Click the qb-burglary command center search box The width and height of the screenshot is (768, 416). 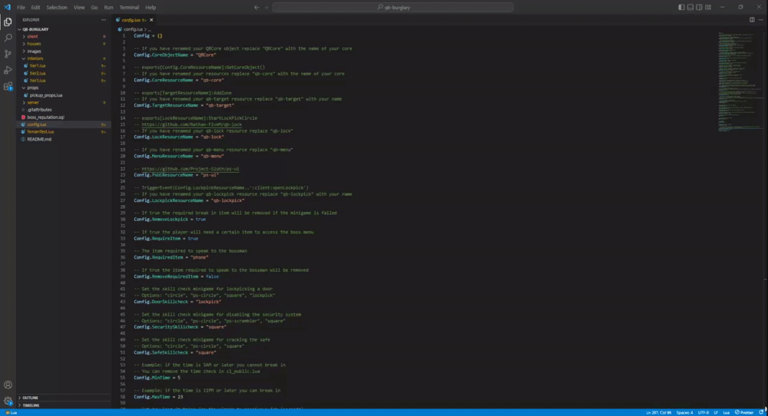click(x=392, y=8)
